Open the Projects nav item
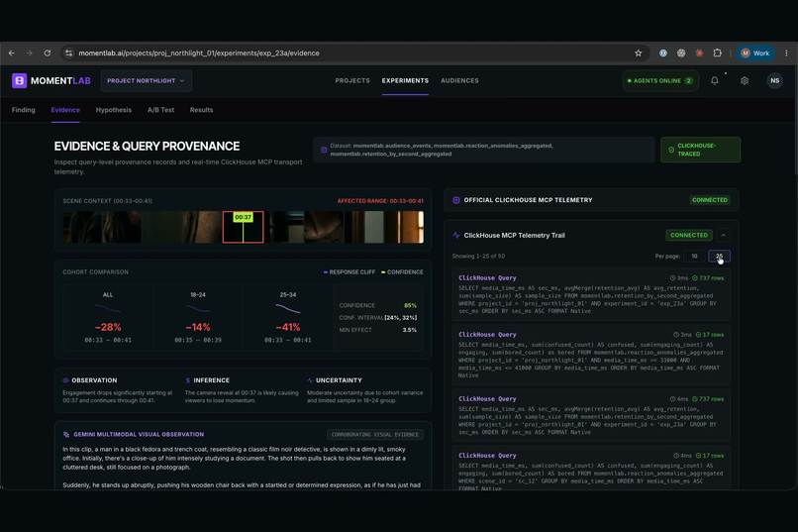 tap(352, 80)
